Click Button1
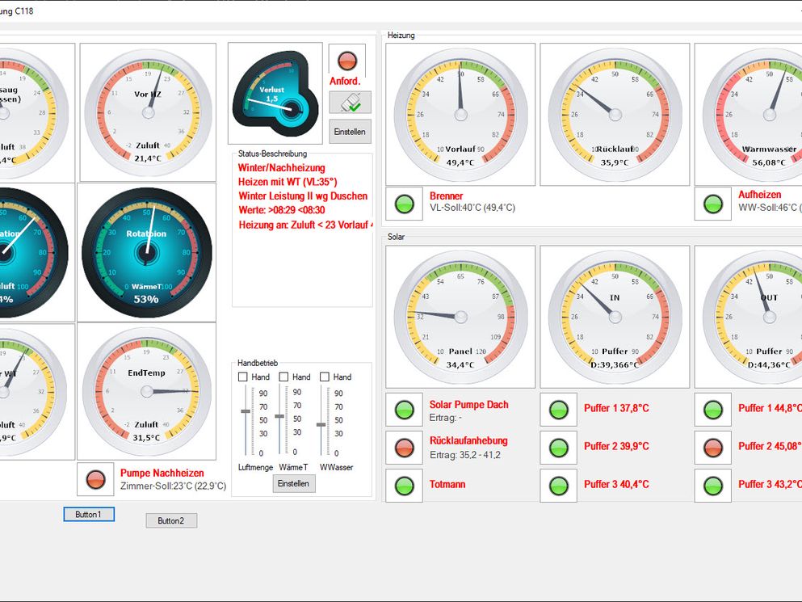 pos(89,515)
